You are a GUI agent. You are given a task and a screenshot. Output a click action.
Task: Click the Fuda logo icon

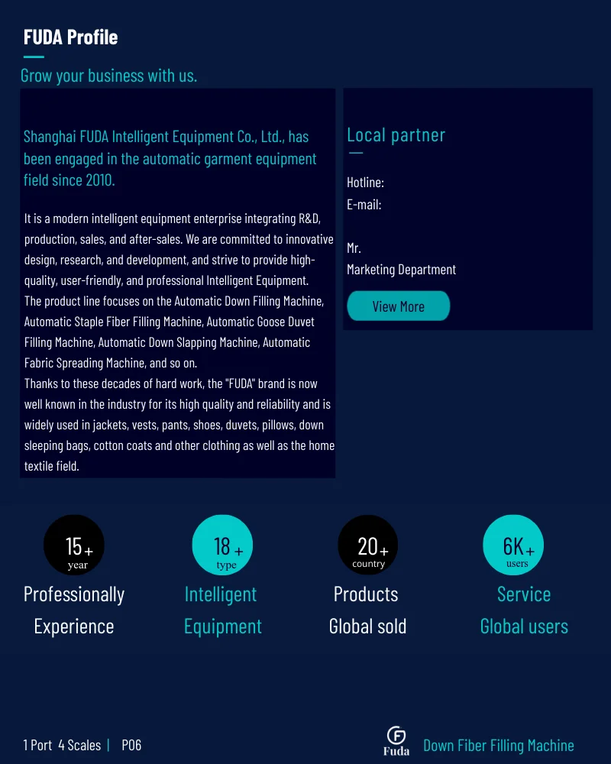[x=396, y=740]
